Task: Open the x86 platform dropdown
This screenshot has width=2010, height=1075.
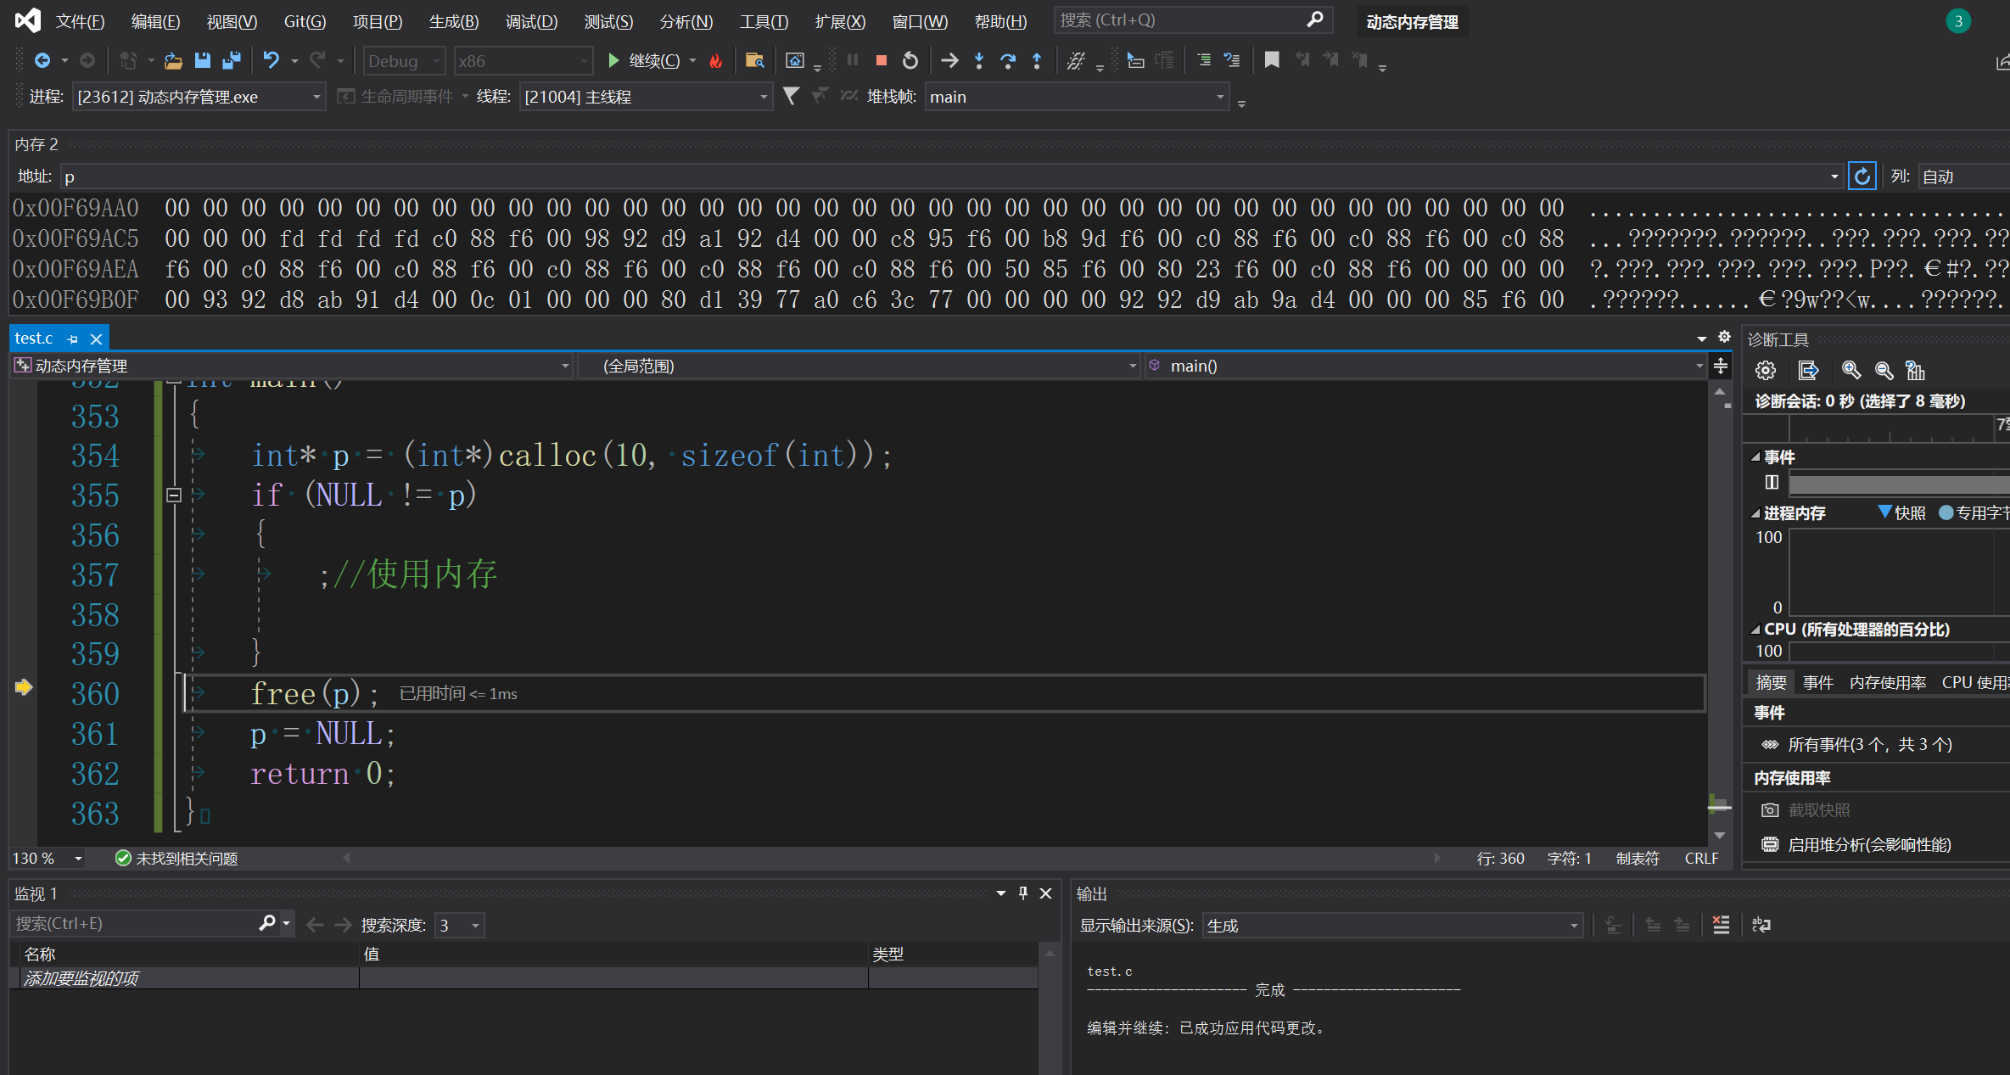Action: point(523,61)
